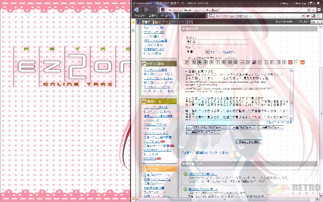The image size is (323, 202).
Task: Switch to the first Ninja browser tab
Action: click(x=144, y=22)
